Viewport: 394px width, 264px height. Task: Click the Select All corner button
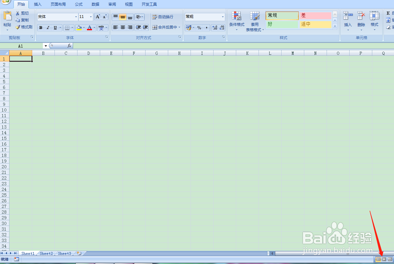5,53
